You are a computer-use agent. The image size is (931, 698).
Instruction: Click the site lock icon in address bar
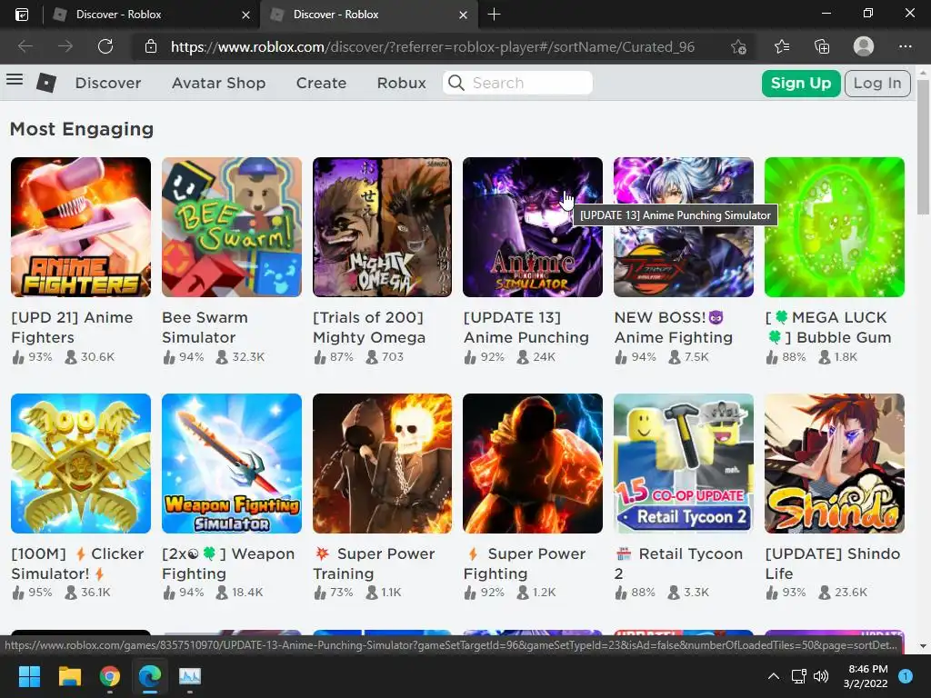pos(151,46)
